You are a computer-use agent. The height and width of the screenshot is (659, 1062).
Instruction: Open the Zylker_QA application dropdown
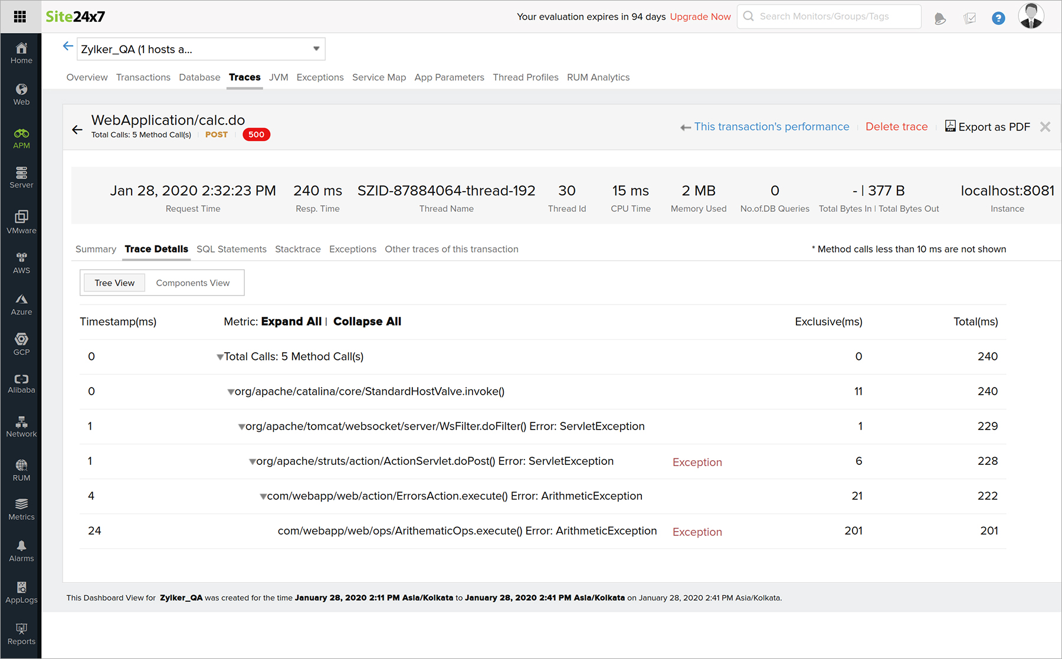(201, 49)
